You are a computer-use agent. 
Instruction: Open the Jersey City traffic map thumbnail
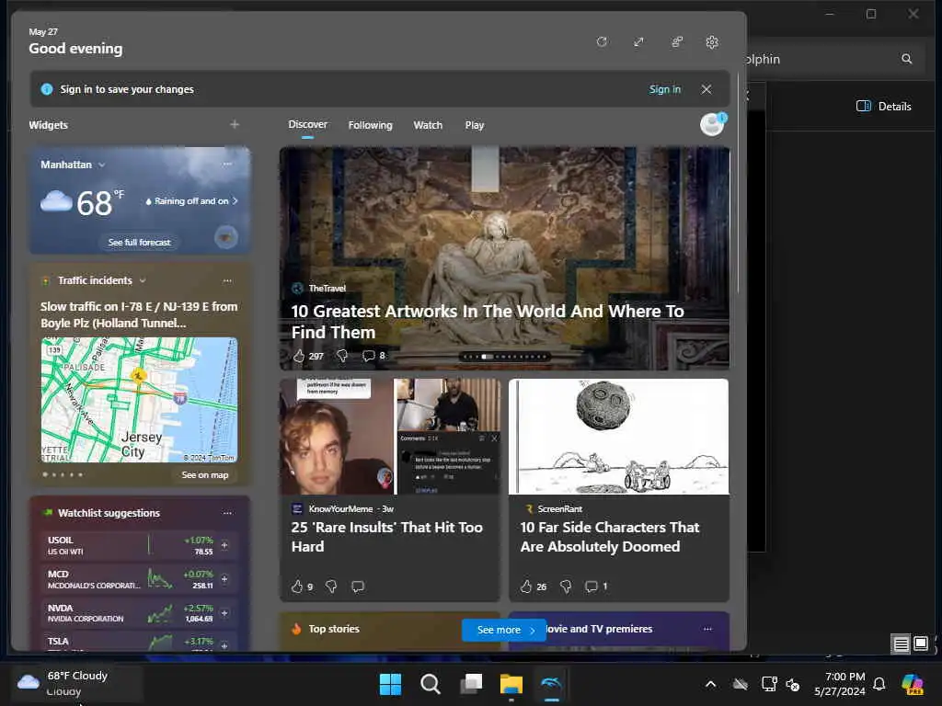[139, 400]
